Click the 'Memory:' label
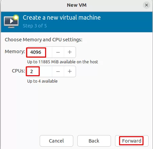153x149 pixels. tap(15, 51)
